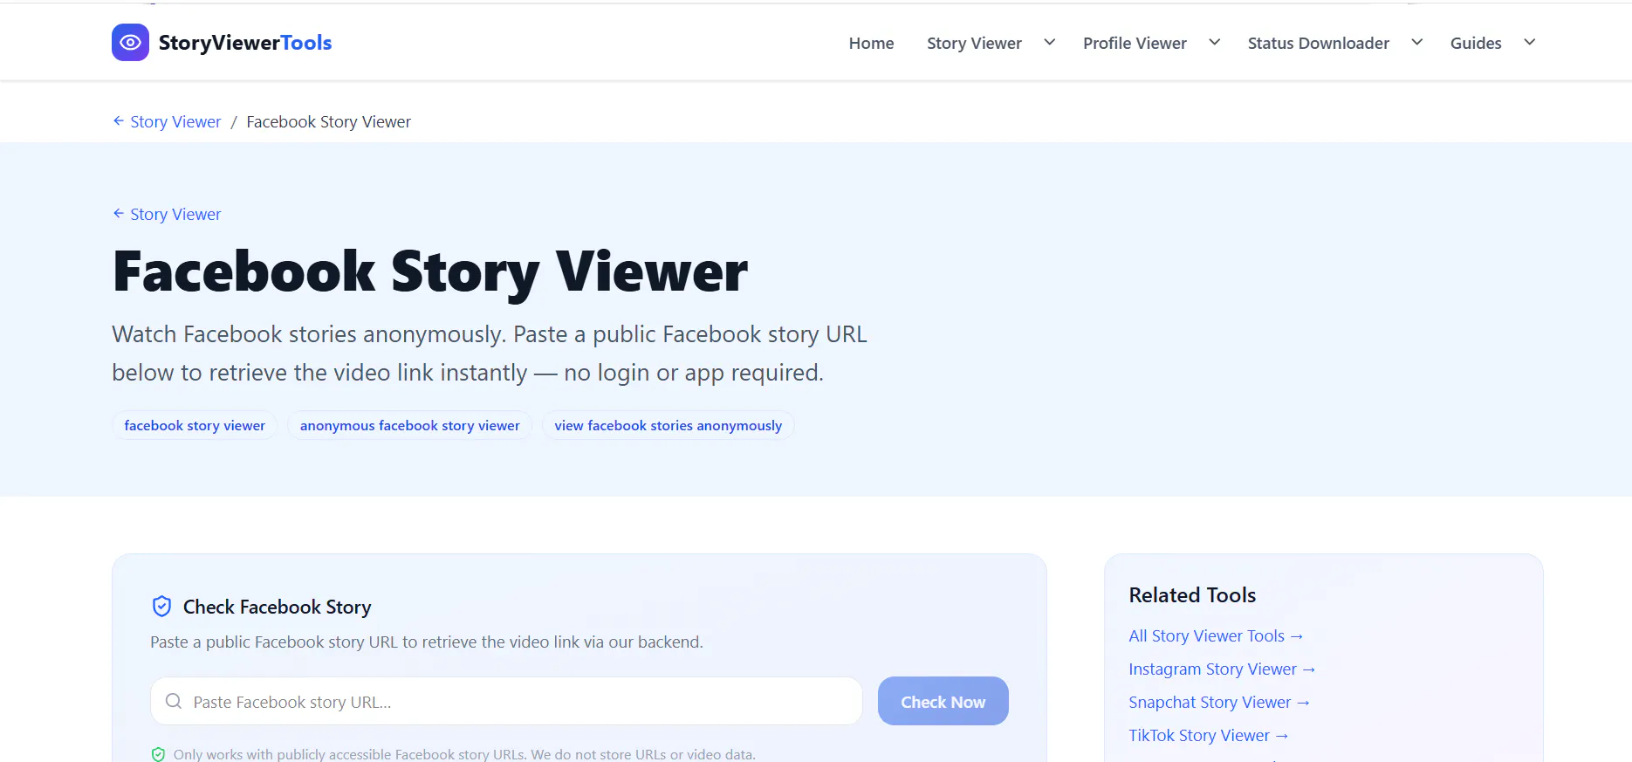Click the back arrow in the breadcrumb
1632x762 pixels.
(x=119, y=121)
